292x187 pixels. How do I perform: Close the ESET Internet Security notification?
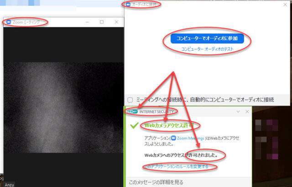247,112
